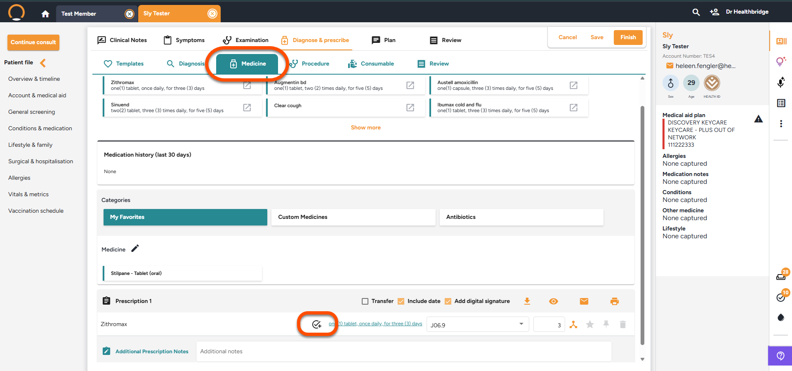
Task: Go to the Plan tab
Action: coord(384,40)
